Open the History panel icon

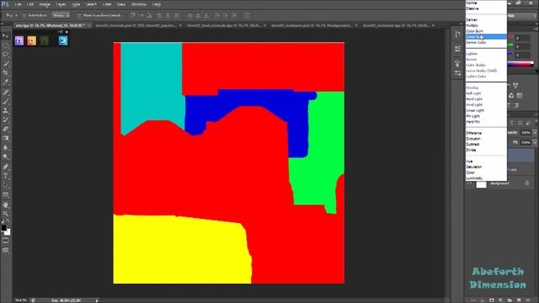pos(457,34)
